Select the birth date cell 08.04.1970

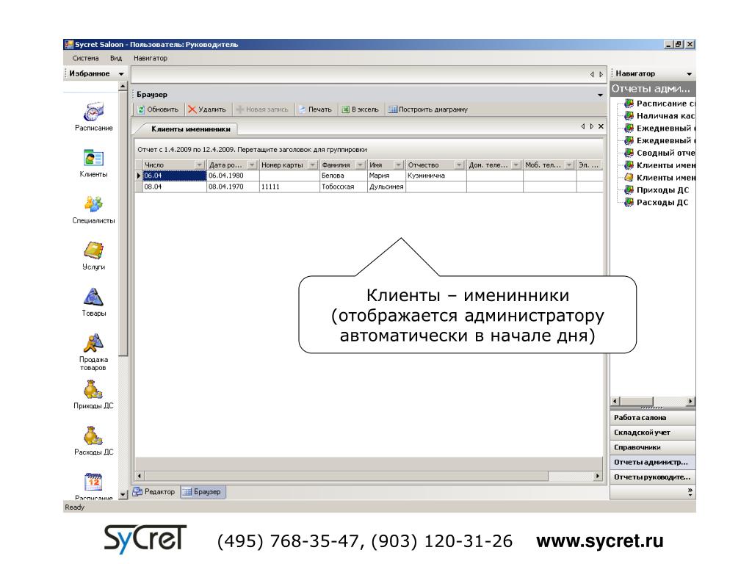pos(233,187)
